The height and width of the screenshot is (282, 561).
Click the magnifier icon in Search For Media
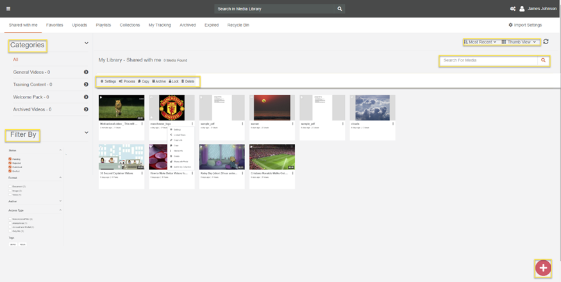[544, 61]
